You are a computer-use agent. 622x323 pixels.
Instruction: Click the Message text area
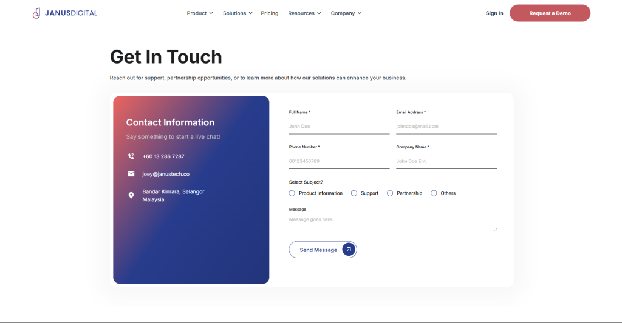[392, 222]
